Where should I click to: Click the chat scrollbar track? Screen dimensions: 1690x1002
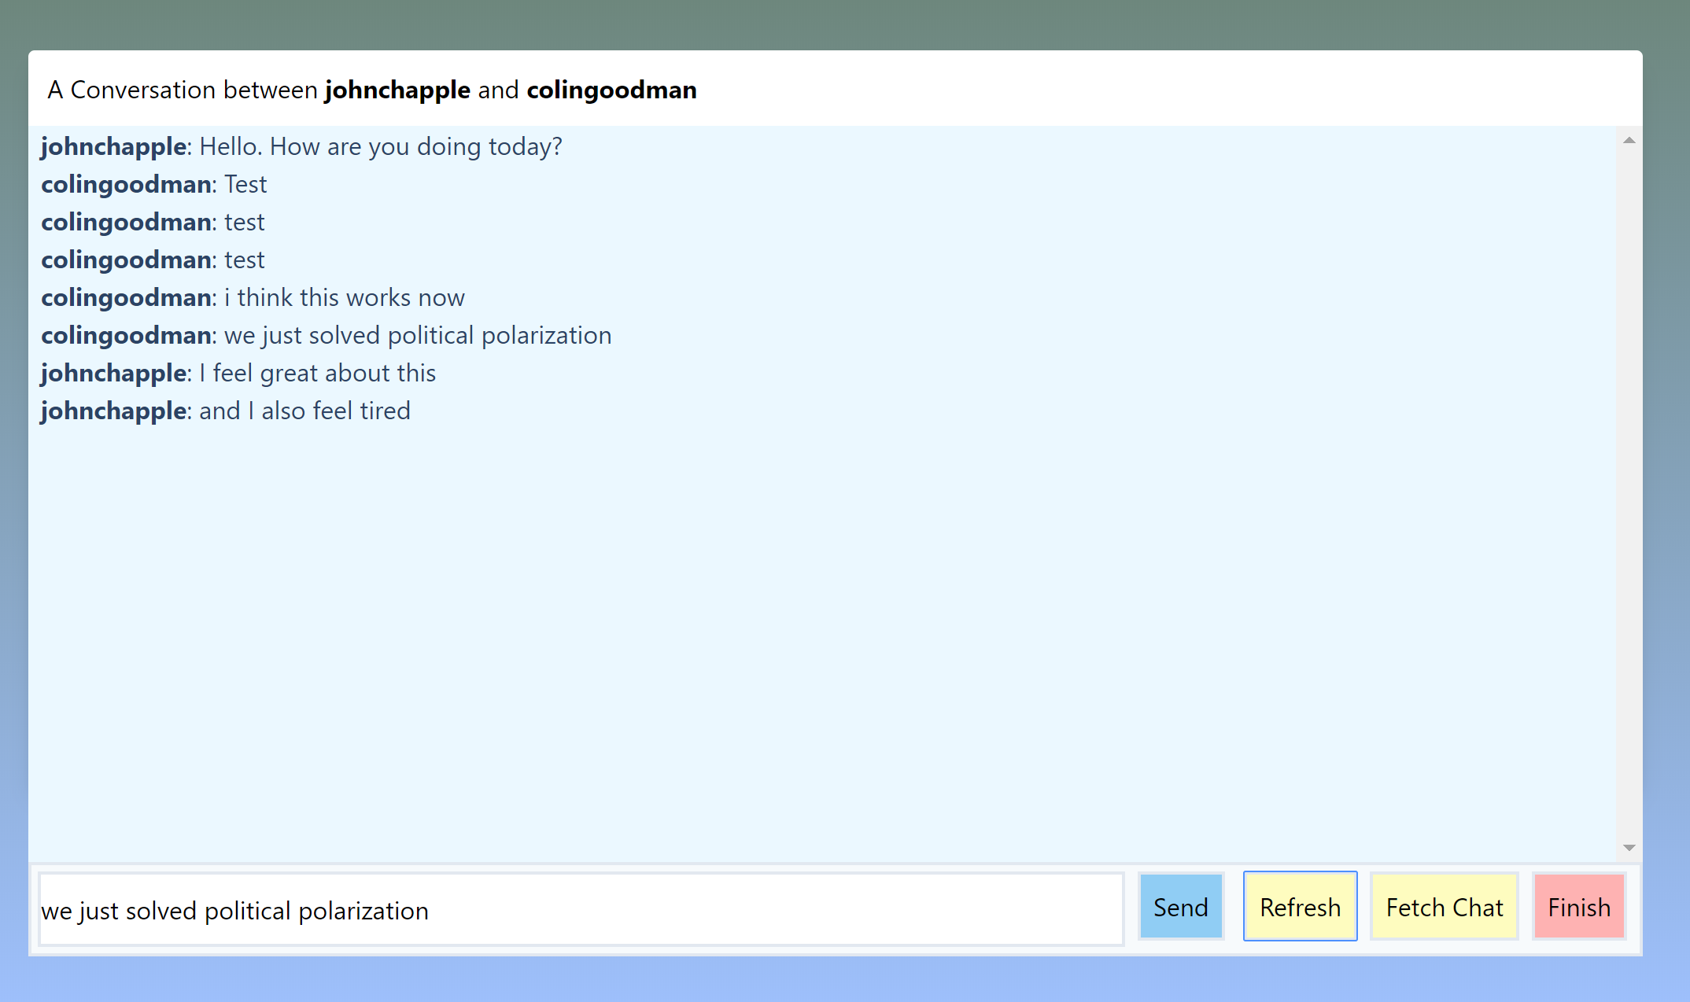(1629, 494)
